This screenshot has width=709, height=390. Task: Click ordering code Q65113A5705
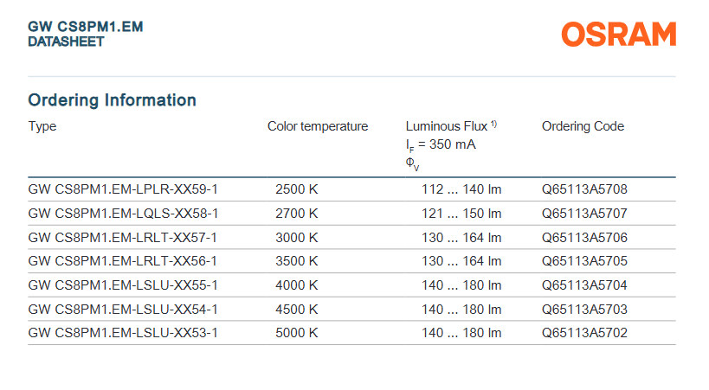[584, 261]
